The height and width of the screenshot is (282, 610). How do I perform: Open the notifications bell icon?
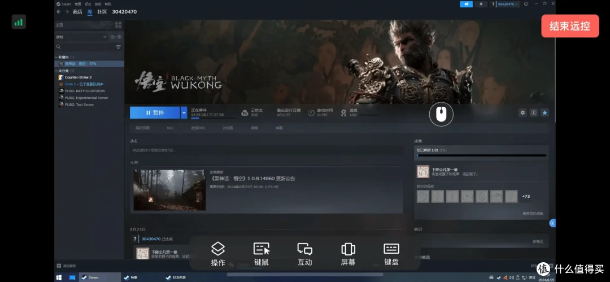tap(481, 4)
